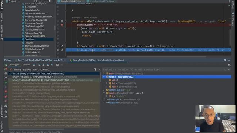Select the binaryTreePathsAddedInput:42 stack frame

coord(54,80)
